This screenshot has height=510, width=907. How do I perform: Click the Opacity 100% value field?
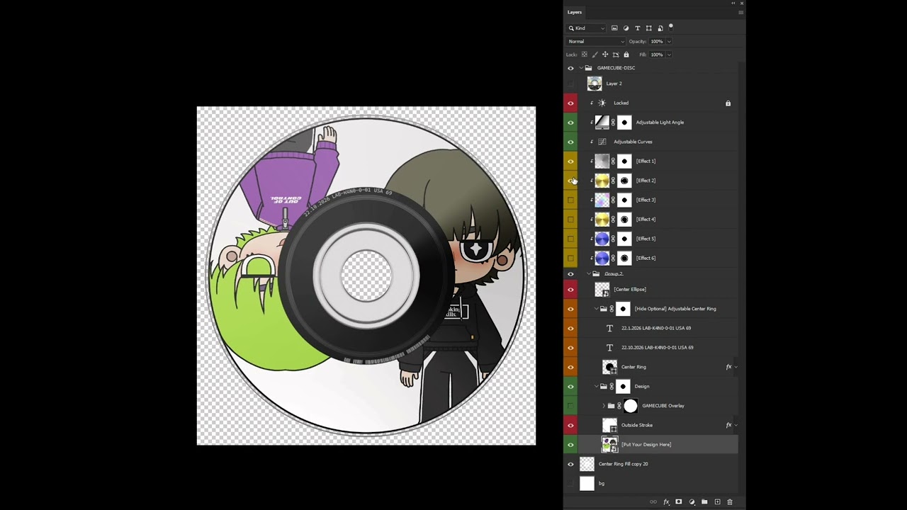(x=657, y=41)
